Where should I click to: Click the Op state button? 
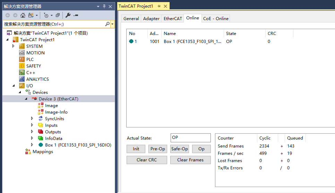pos(201,149)
